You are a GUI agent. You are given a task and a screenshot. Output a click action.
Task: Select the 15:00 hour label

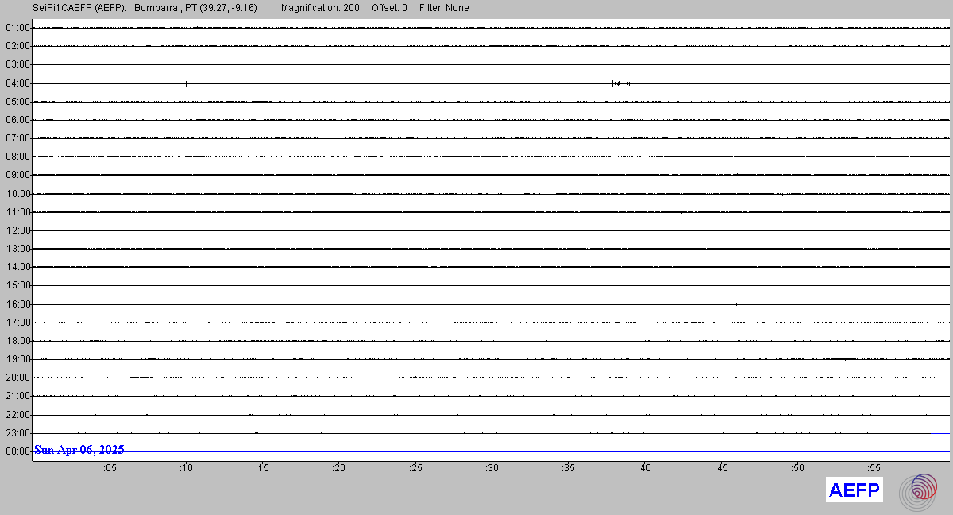tap(17, 285)
